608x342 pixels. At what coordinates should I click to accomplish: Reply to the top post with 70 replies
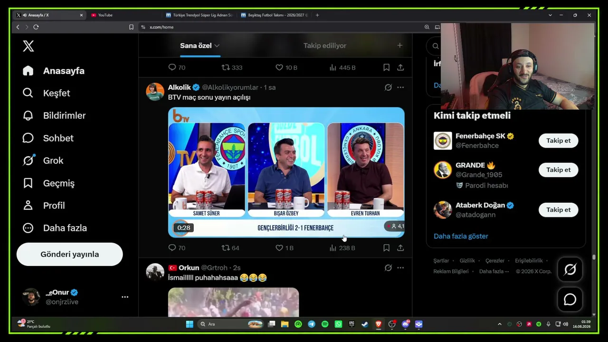pyautogui.click(x=177, y=67)
